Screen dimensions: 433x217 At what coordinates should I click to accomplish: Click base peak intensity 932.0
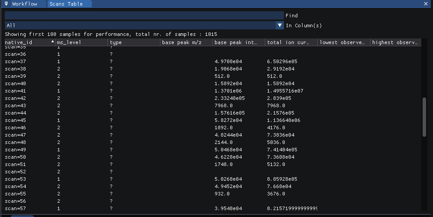tap(222, 194)
